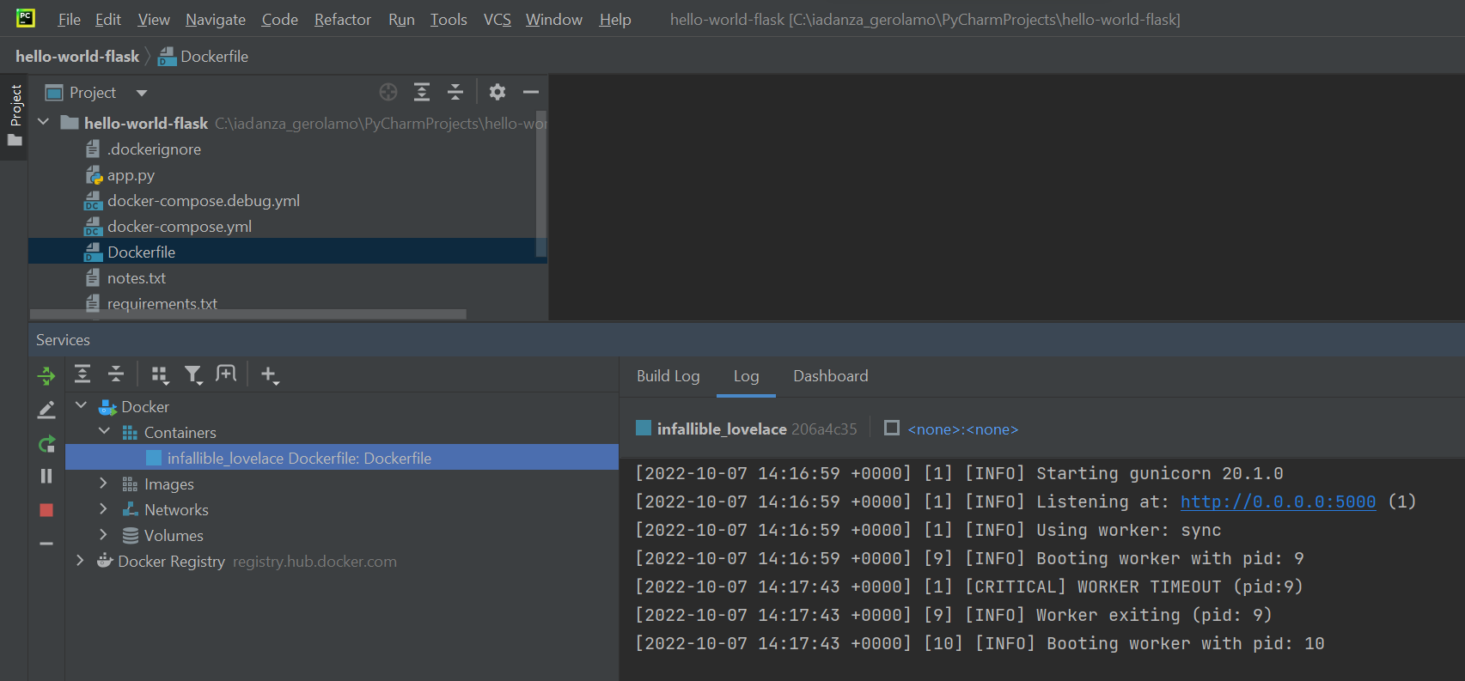Click the Project panel horizontal scrollbar
This screenshot has width=1465, height=681.
(x=248, y=314)
